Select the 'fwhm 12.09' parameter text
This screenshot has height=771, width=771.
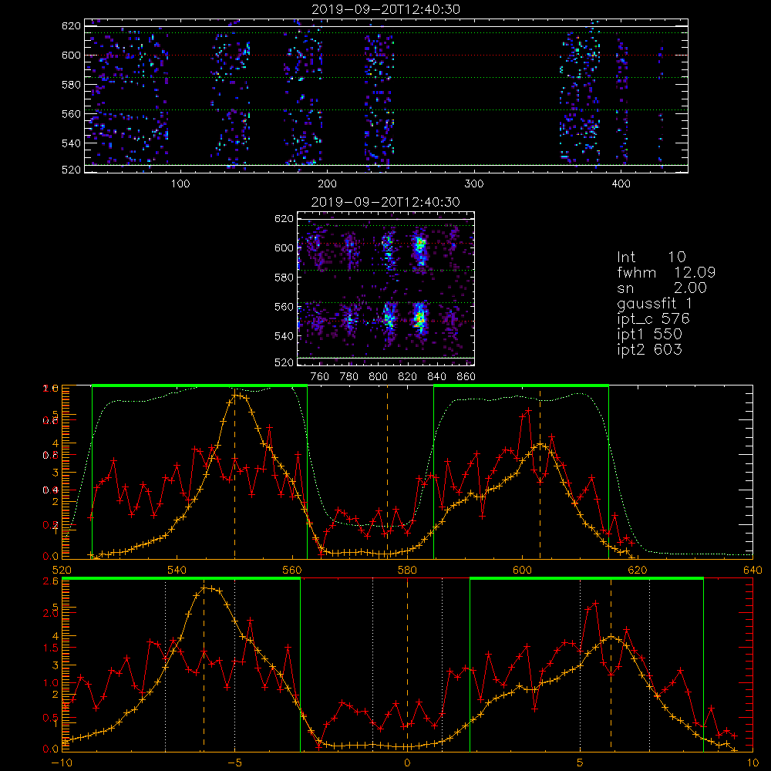coord(666,272)
